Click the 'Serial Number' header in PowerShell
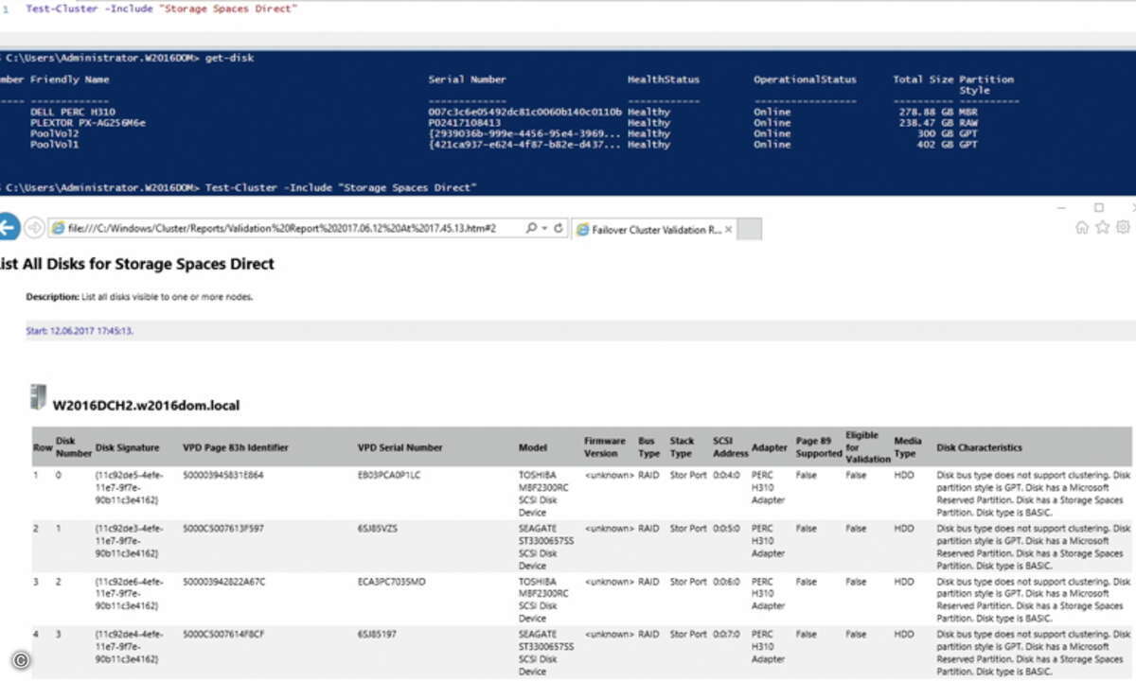Viewport: 1136px width, 681px height. (467, 79)
